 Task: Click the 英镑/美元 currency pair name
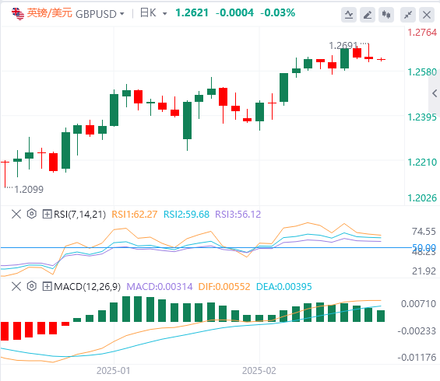click(49, 13)
